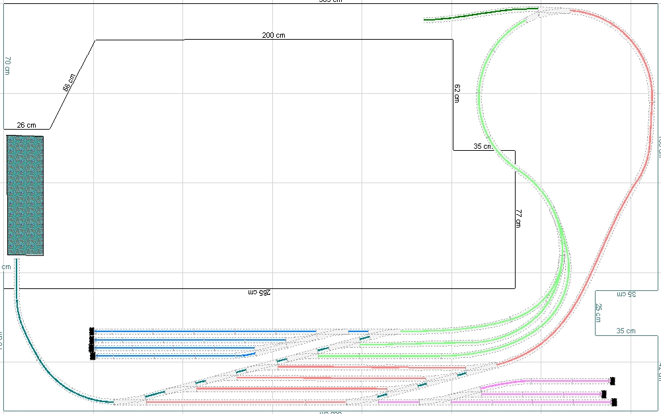This screenshot has height=414, width=661.
Task: Click the "25 cm" dimension label
Action: [x=599, y=313]
